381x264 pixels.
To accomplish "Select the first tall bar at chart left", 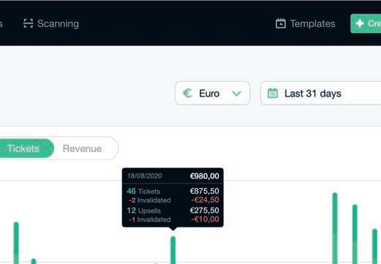I will coord(16,243).
